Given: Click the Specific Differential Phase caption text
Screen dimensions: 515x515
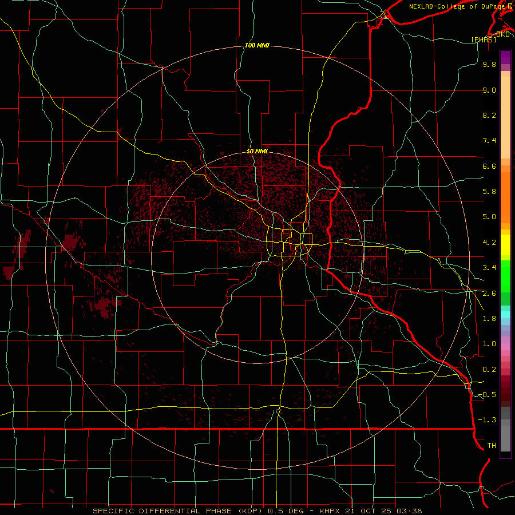Looking at the screenshot, I should (x=257, y=511).
